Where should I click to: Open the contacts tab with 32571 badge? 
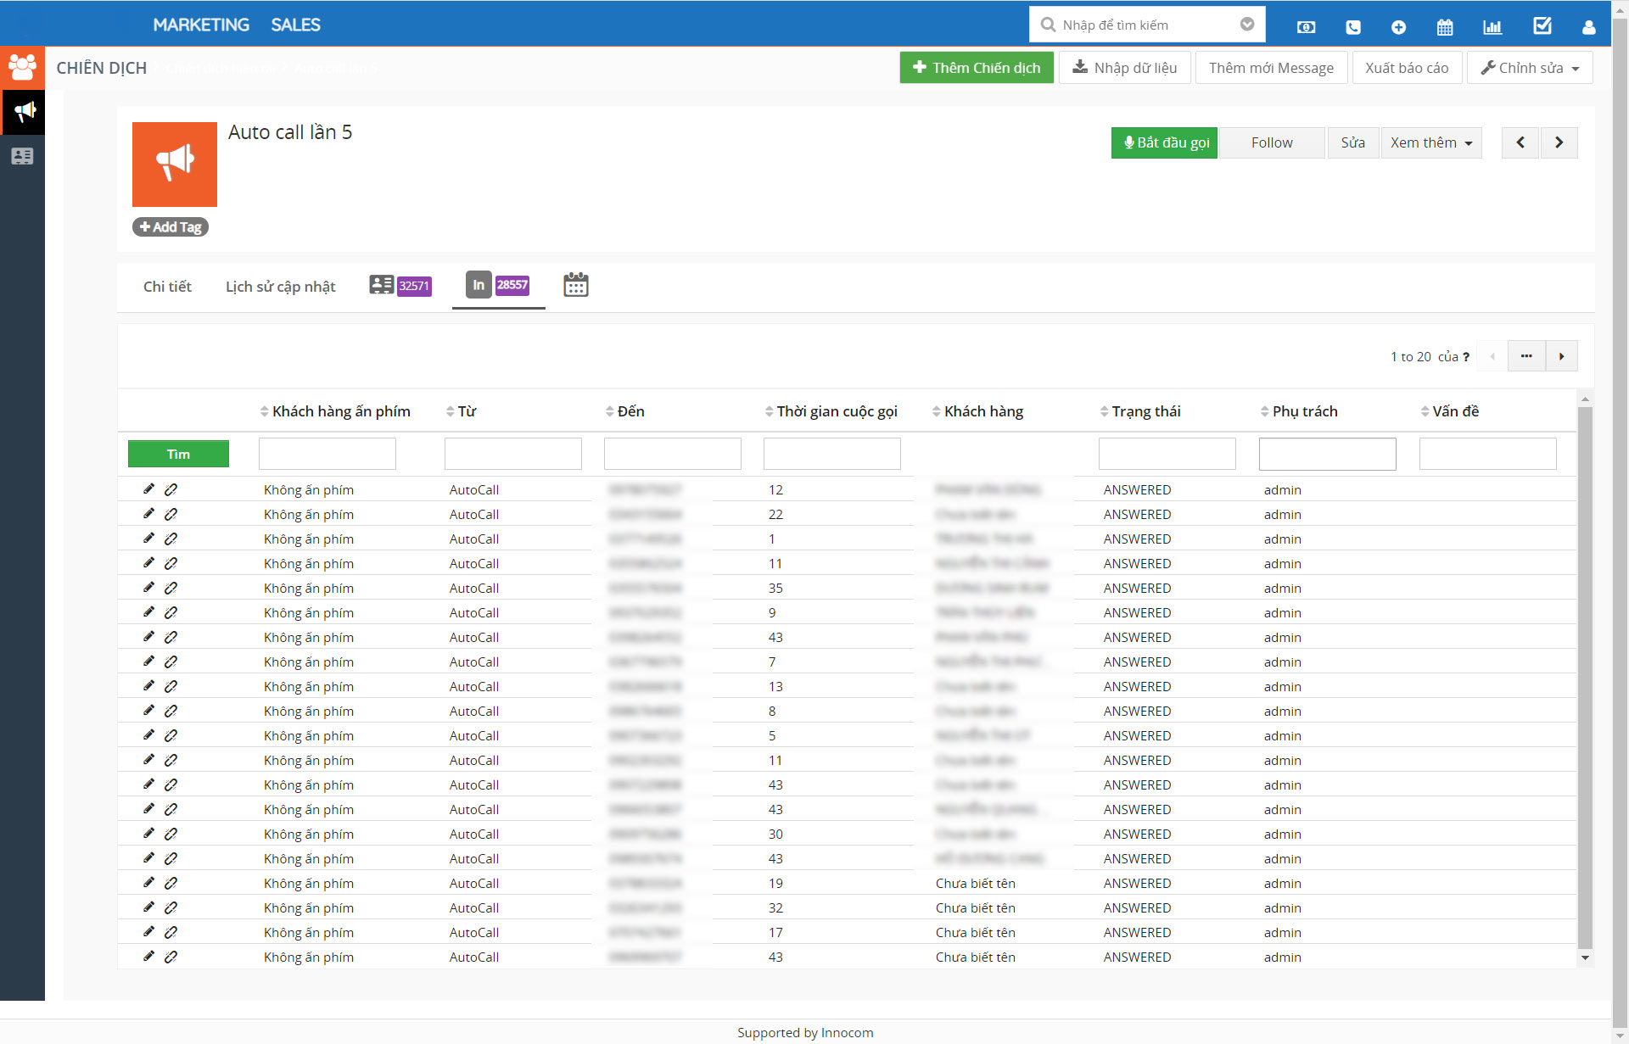coord(400,286)
